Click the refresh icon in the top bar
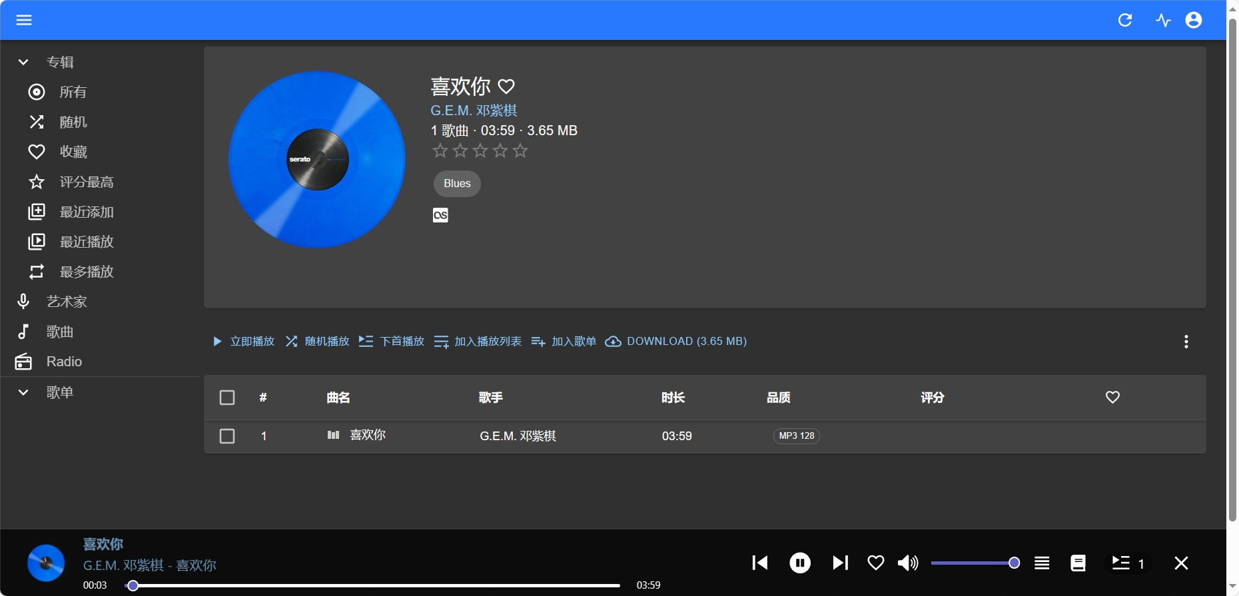Image resolution: width=1239 pixels, height=596 pixels. pos(1125,20)
